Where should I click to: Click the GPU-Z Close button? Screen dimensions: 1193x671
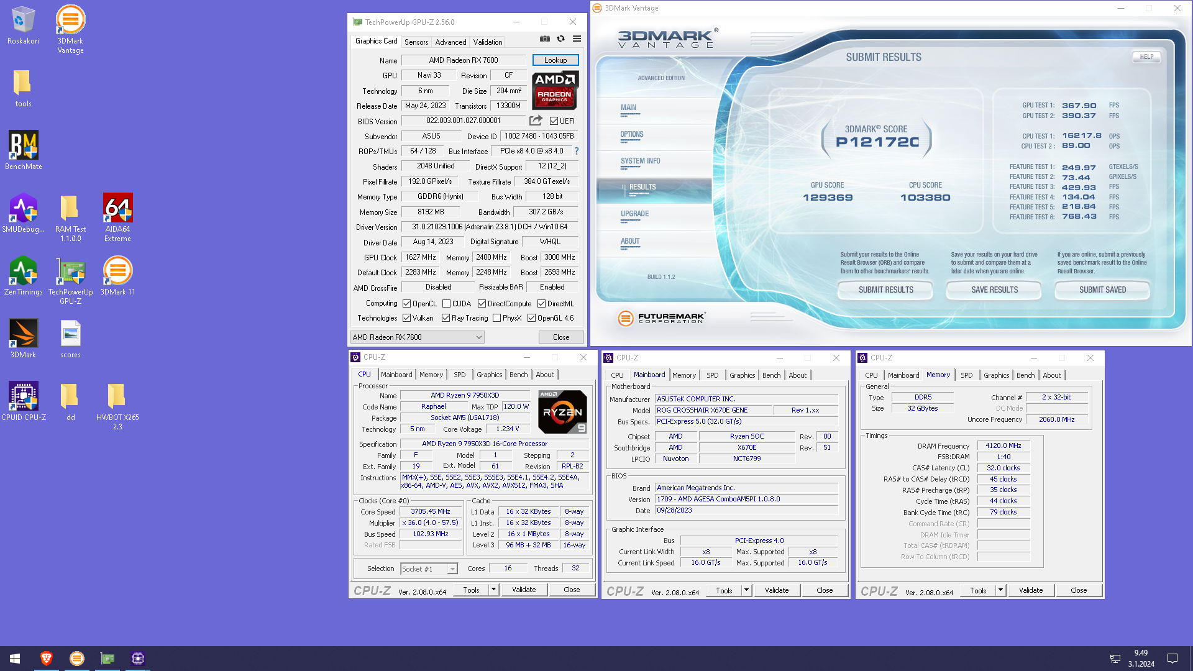click(x=561, y=337)
